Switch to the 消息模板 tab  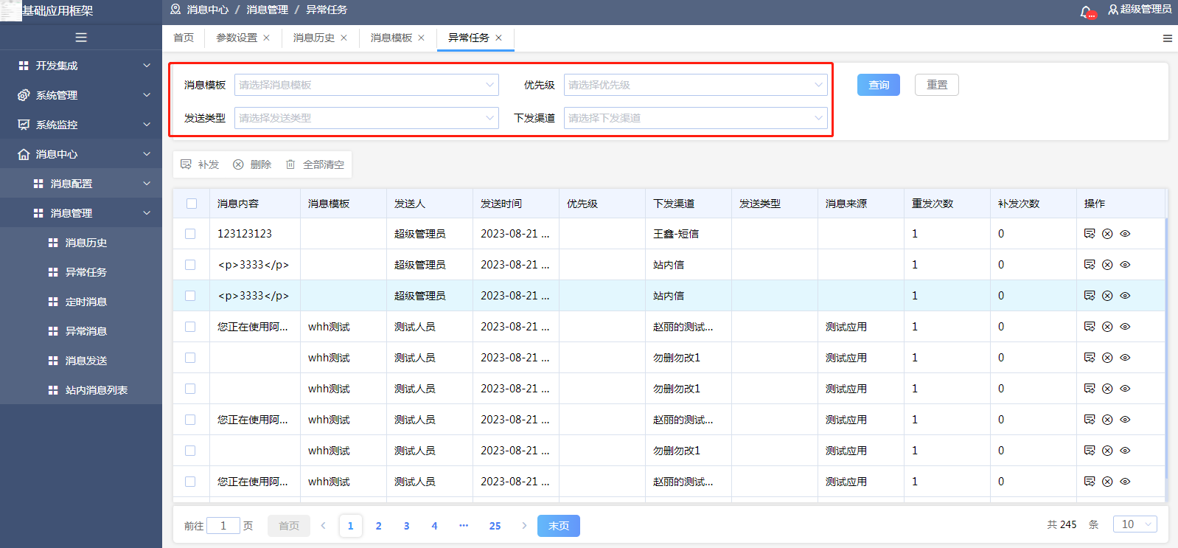391,38
